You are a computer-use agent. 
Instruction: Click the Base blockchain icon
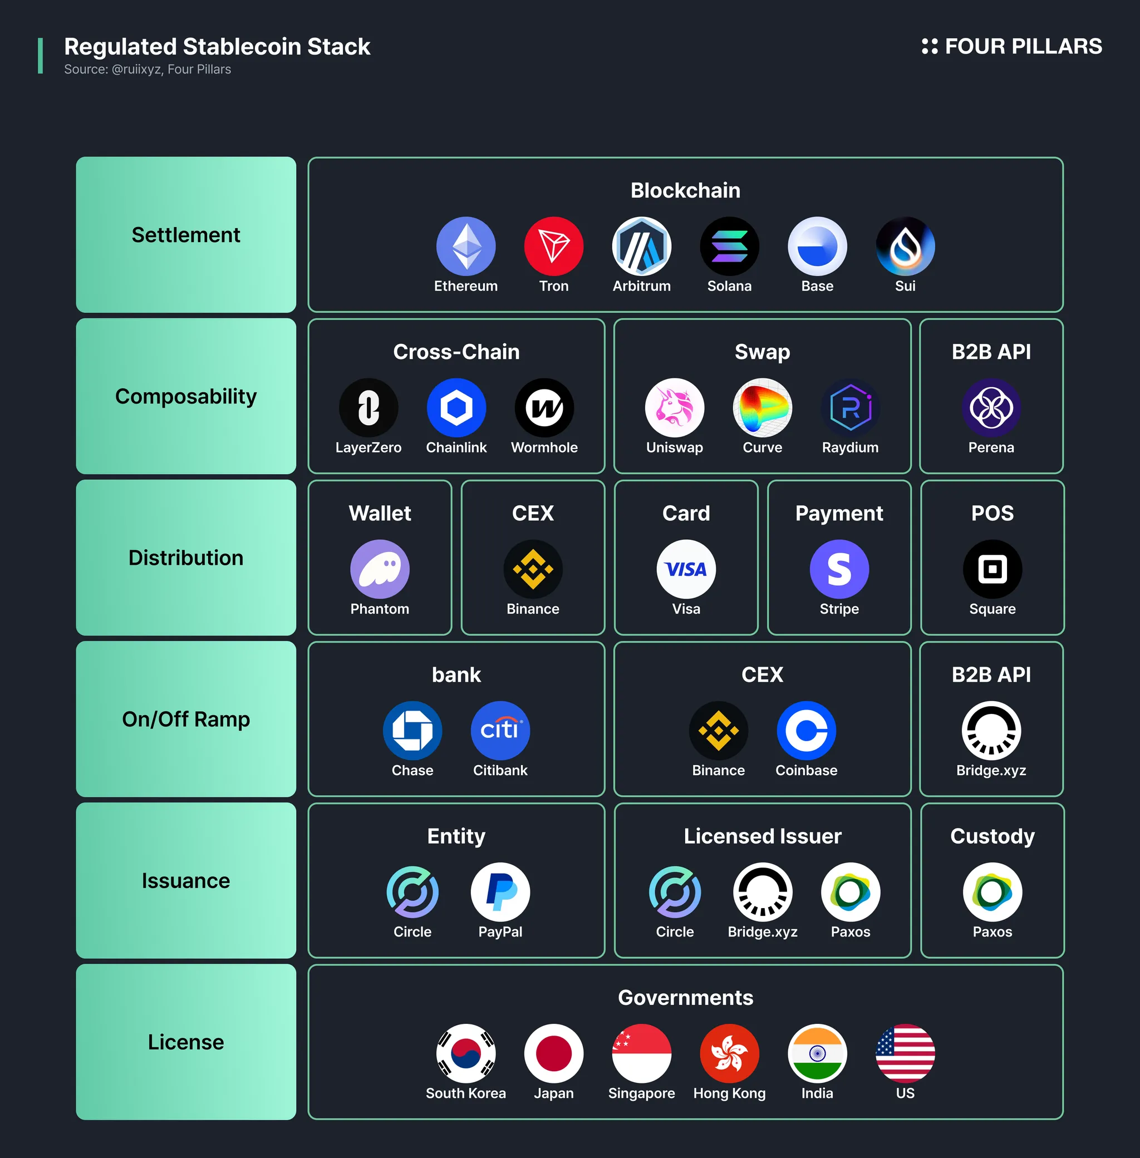click(x=817, y=246)
